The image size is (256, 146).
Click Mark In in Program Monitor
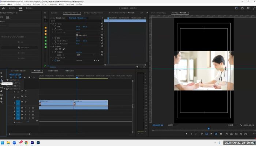click(192, 134)
